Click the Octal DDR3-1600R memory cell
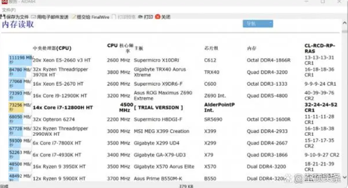 coord(268,120)
